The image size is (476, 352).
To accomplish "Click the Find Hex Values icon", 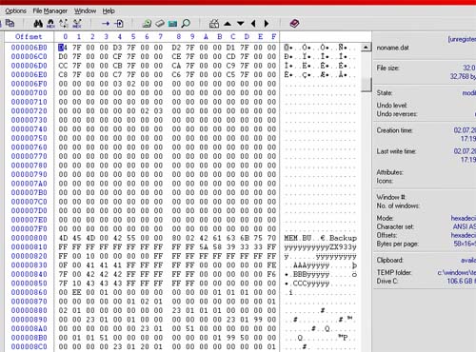I will point(50,24).
